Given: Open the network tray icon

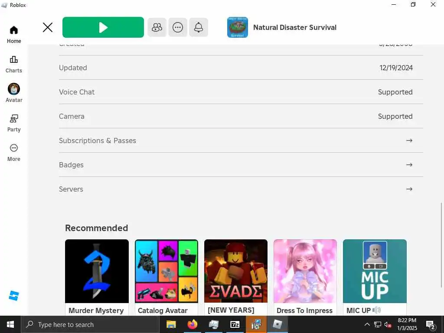Looking at the screenshot, I should [x=378, y=324].
